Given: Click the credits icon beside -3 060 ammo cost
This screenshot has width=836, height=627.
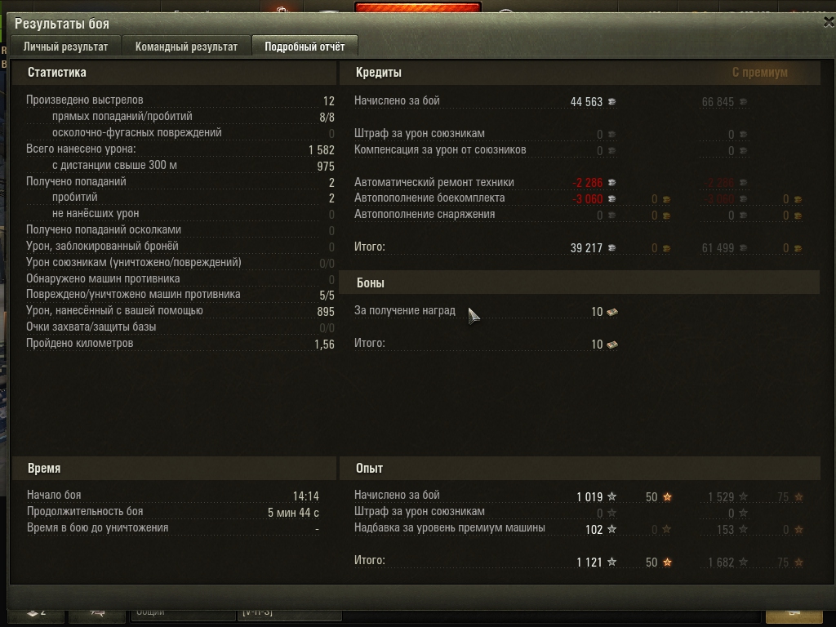Looking at the screenshot, I should tap(612, 198).
